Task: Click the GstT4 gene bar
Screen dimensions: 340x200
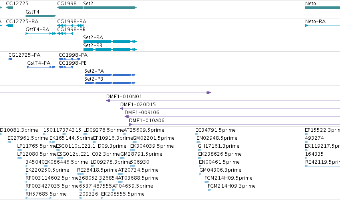Action: point(41,16)
